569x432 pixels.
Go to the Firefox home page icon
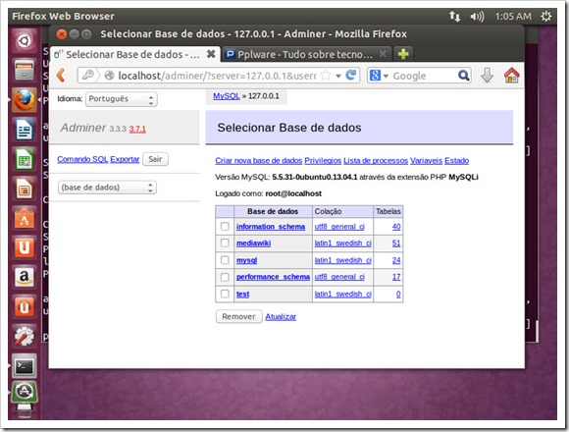click(x=512, y=76)
